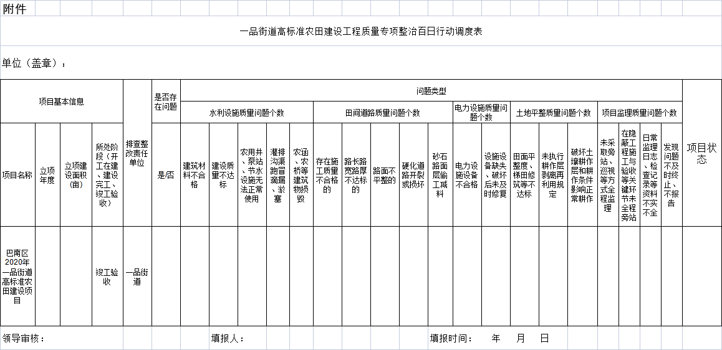The height and width of the screenshot is (350, 722).
Task: Select the '农用井、泵站、节水设施无法正常使用' header
Action: click(252, 175)
